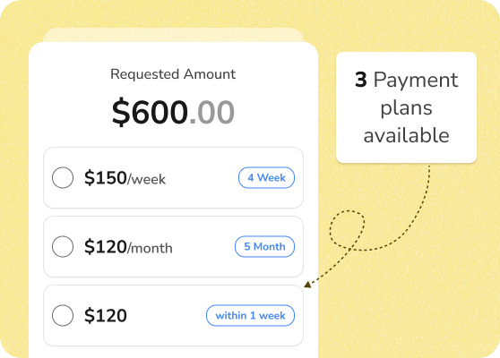Choose the $150/week payment plan card
The image size is (500, 358).
tap(173, 177)
